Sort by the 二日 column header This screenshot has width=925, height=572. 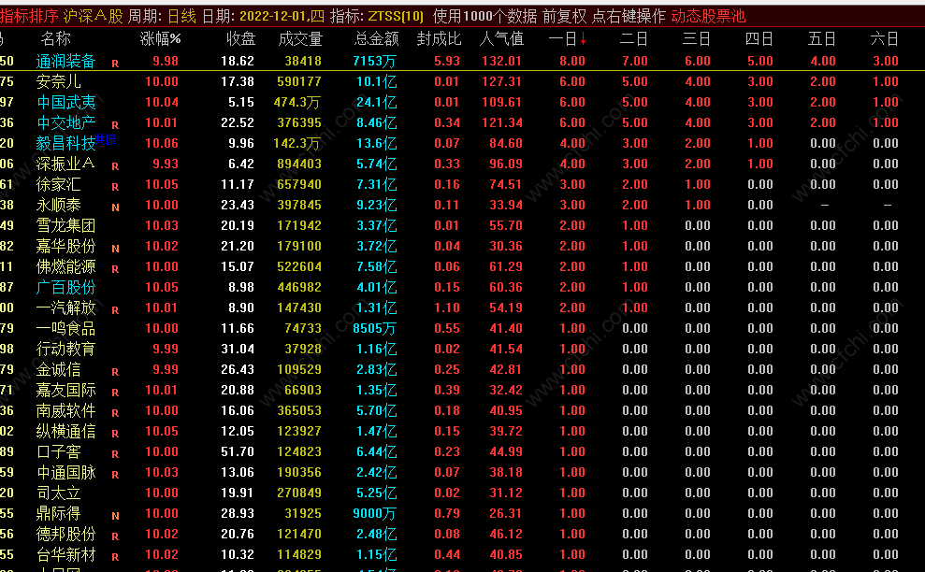pos(634,39)
